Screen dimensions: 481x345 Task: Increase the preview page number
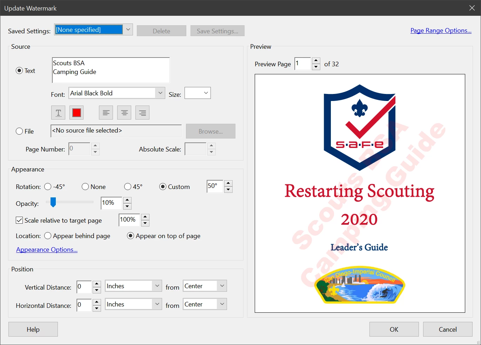(x=316, y=61)
